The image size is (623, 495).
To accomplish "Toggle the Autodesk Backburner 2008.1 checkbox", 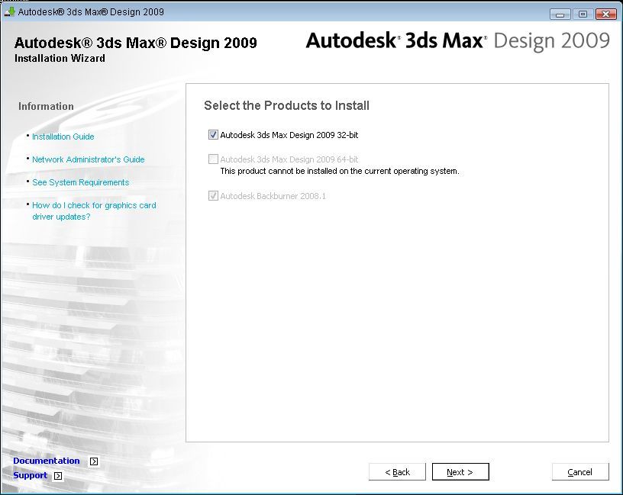I will (213, 196).
